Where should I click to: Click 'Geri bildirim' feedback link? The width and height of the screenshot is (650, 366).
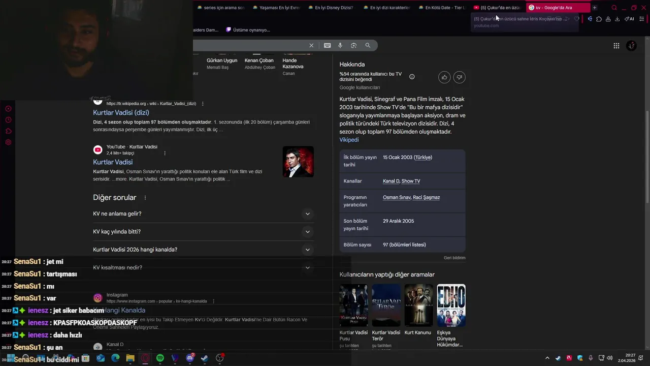[454, 258]
